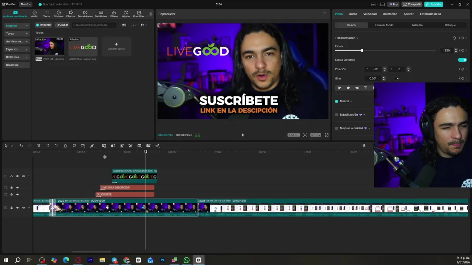Open the Filtros tab
The width and height of the screenshot is (472, 265).
click(x=114, y=14)
